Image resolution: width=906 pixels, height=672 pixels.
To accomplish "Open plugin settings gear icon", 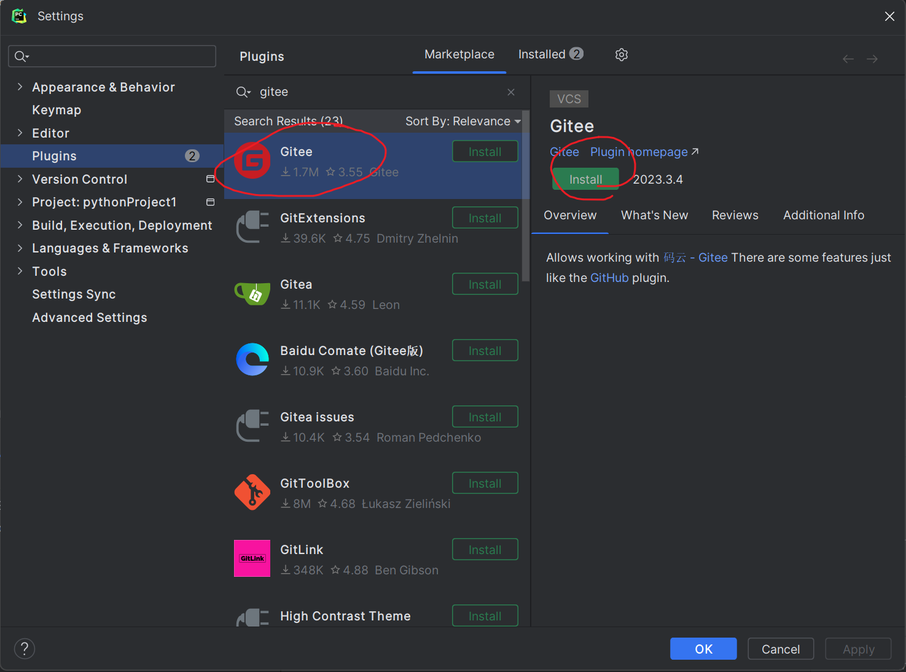I will [622, 55].
